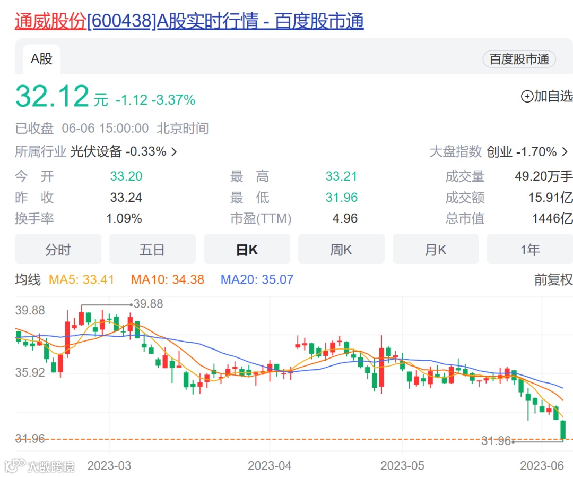The height and width of the screenshot is (477, 573).
Task: Expand the 光伏设备 industry chevron
Action: tap(175, 152)
